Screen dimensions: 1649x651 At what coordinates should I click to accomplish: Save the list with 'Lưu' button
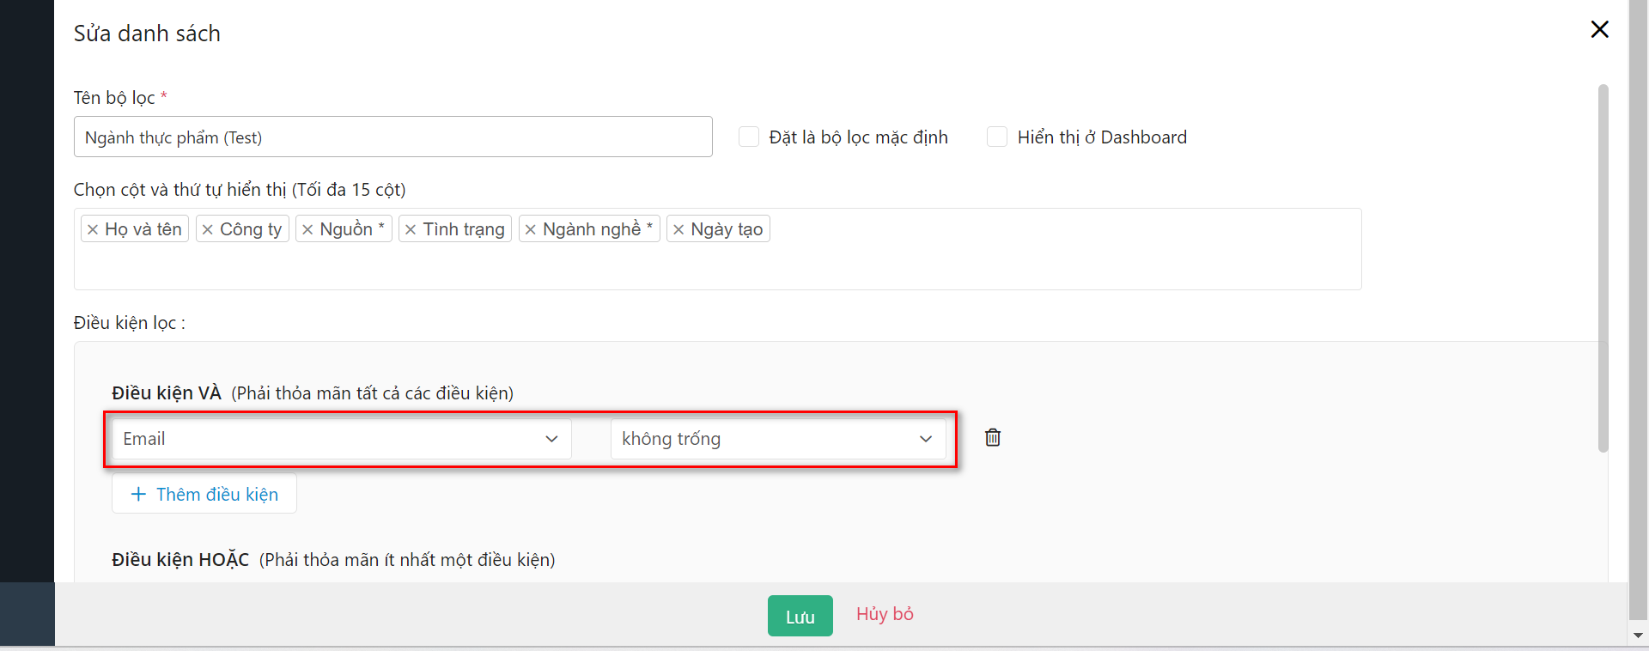[x=800, y=616]
